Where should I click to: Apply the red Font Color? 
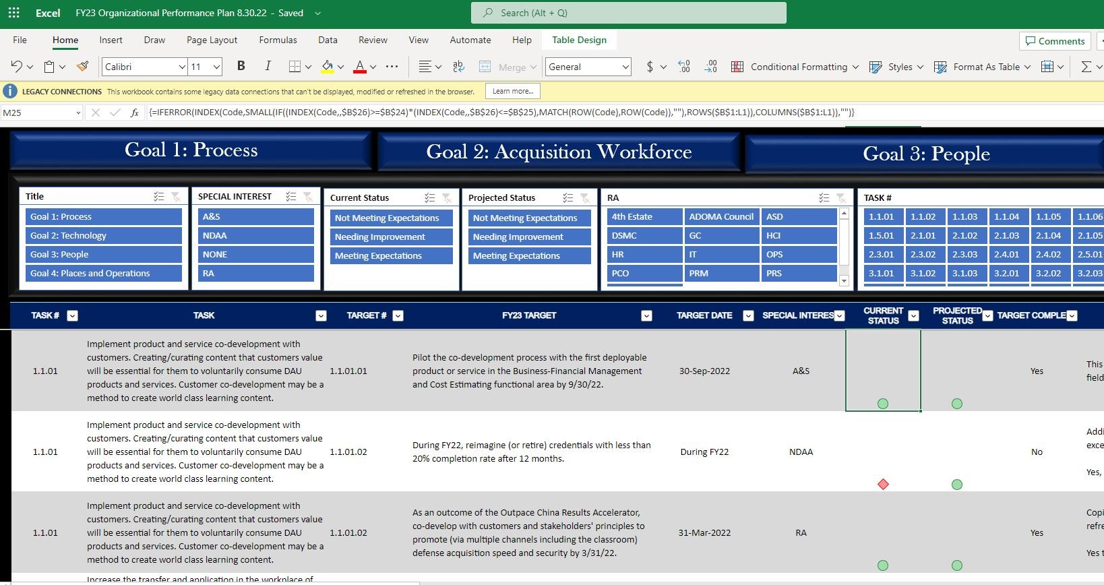(360, 66)
